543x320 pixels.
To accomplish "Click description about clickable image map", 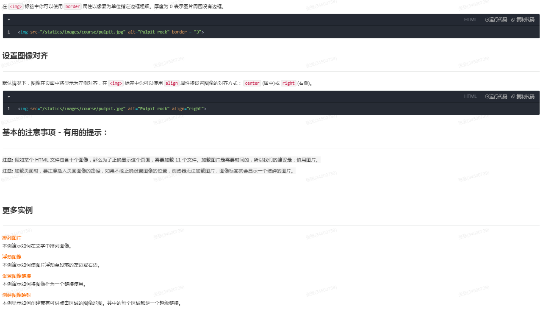I will (92, 303).
